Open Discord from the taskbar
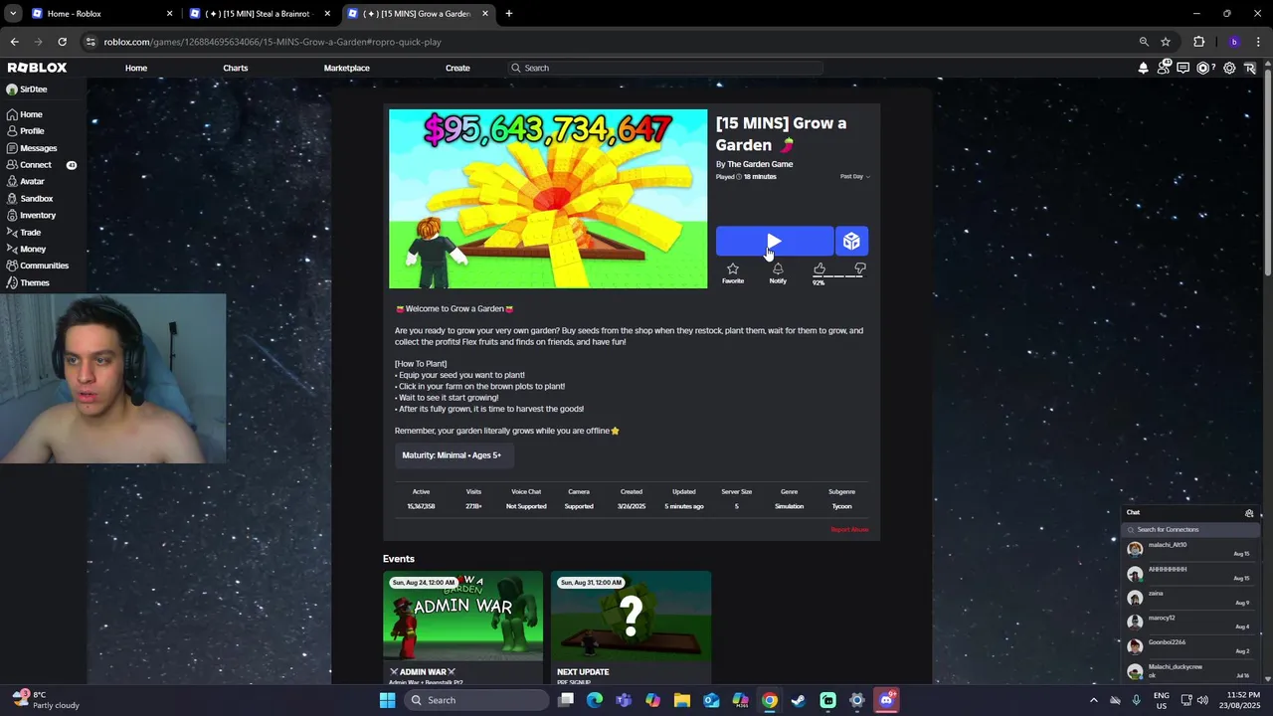This screenshot has height=716, width=1273. pos(886,700)
